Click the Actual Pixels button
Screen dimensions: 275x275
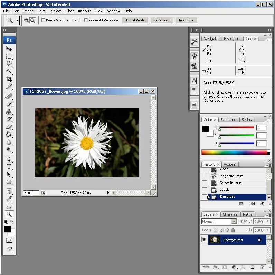point(135,20)
